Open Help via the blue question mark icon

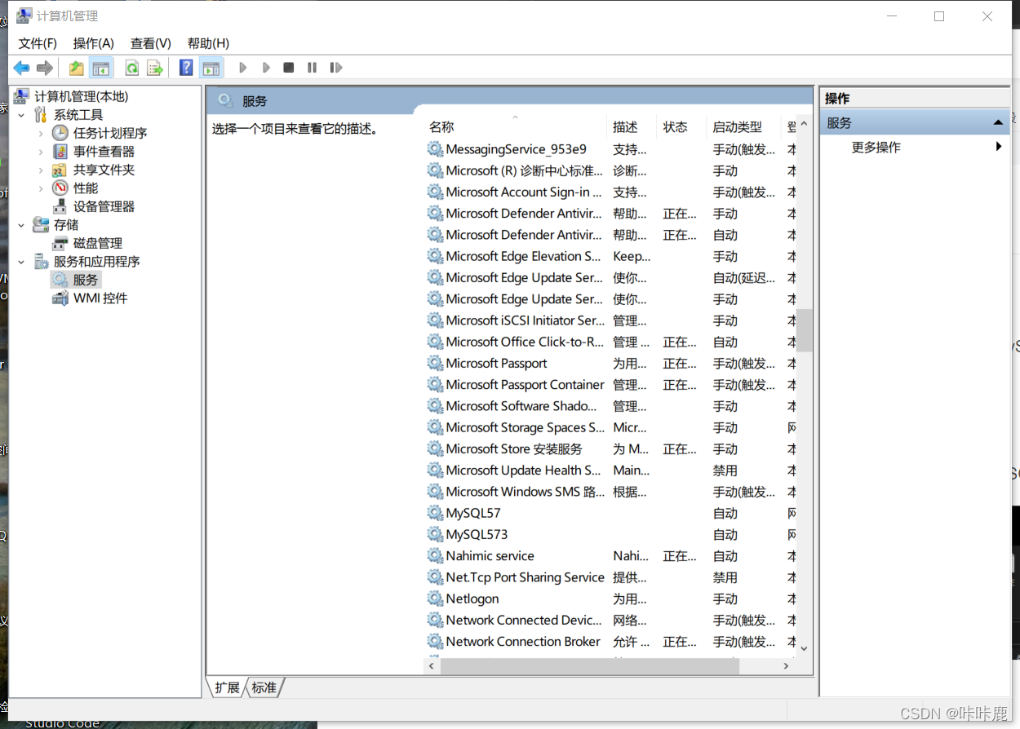tap(186, 68)
